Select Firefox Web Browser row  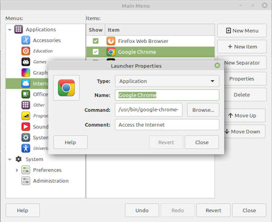pyautogui.click(x=151, y=41)
